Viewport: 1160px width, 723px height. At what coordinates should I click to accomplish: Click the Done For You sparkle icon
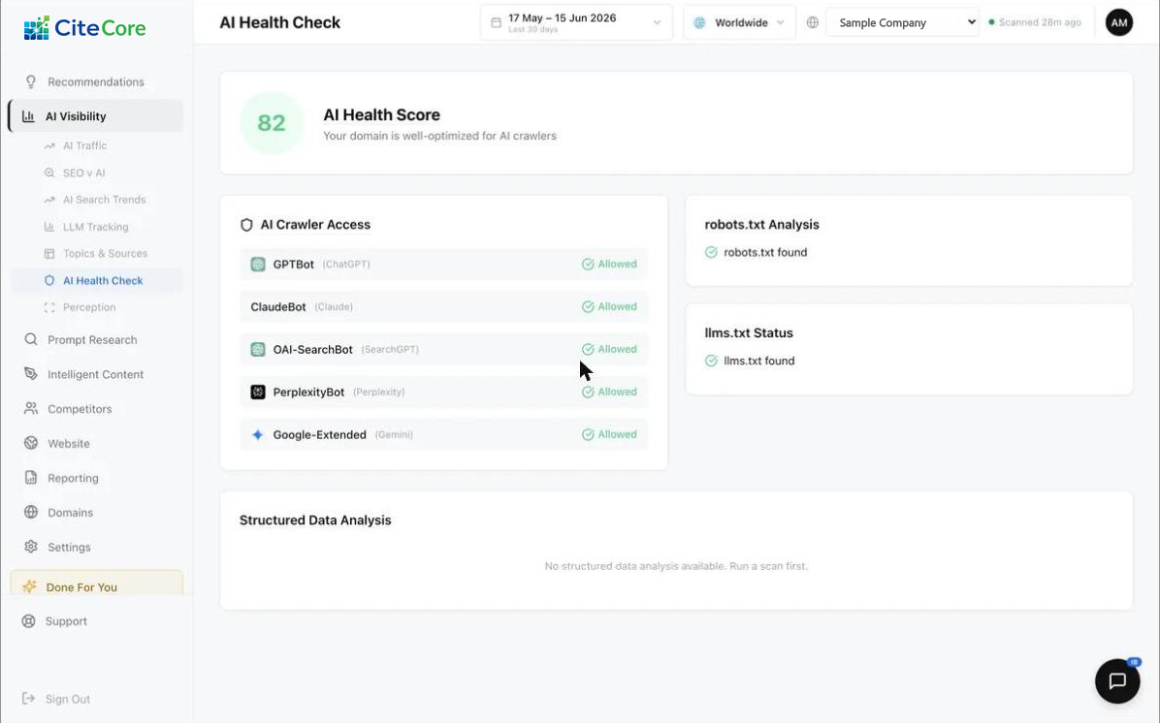pos(29,587)
